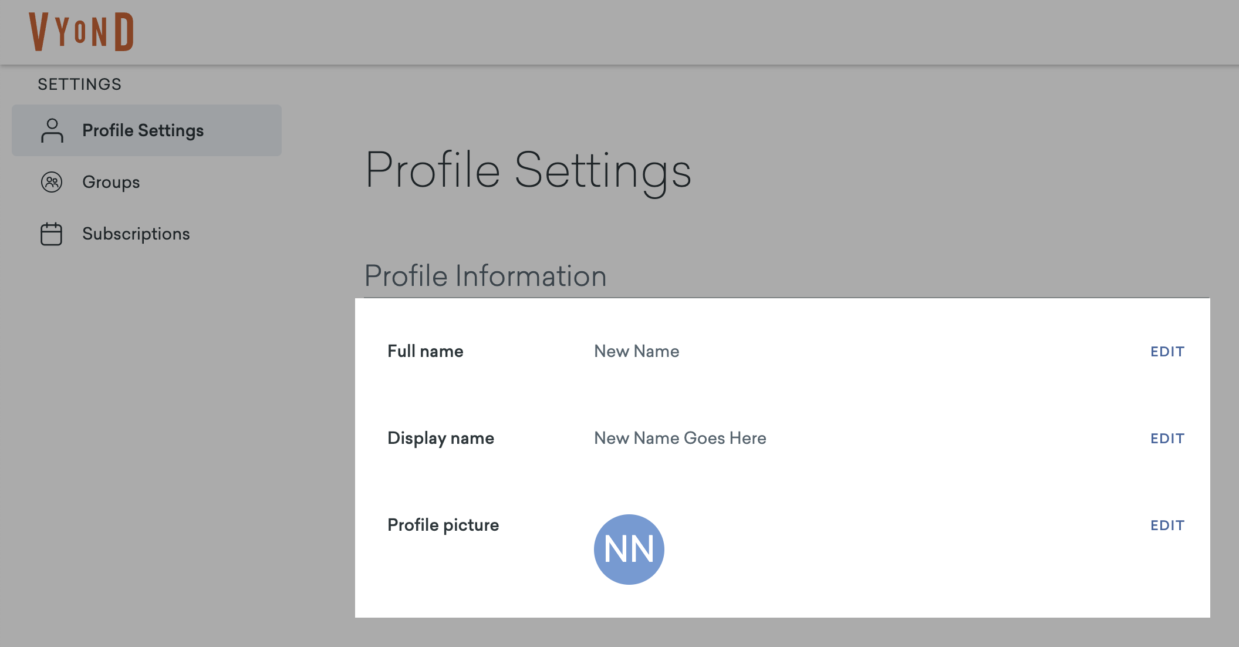Select the person icon beside Profile Settings

tap(52, 130)
